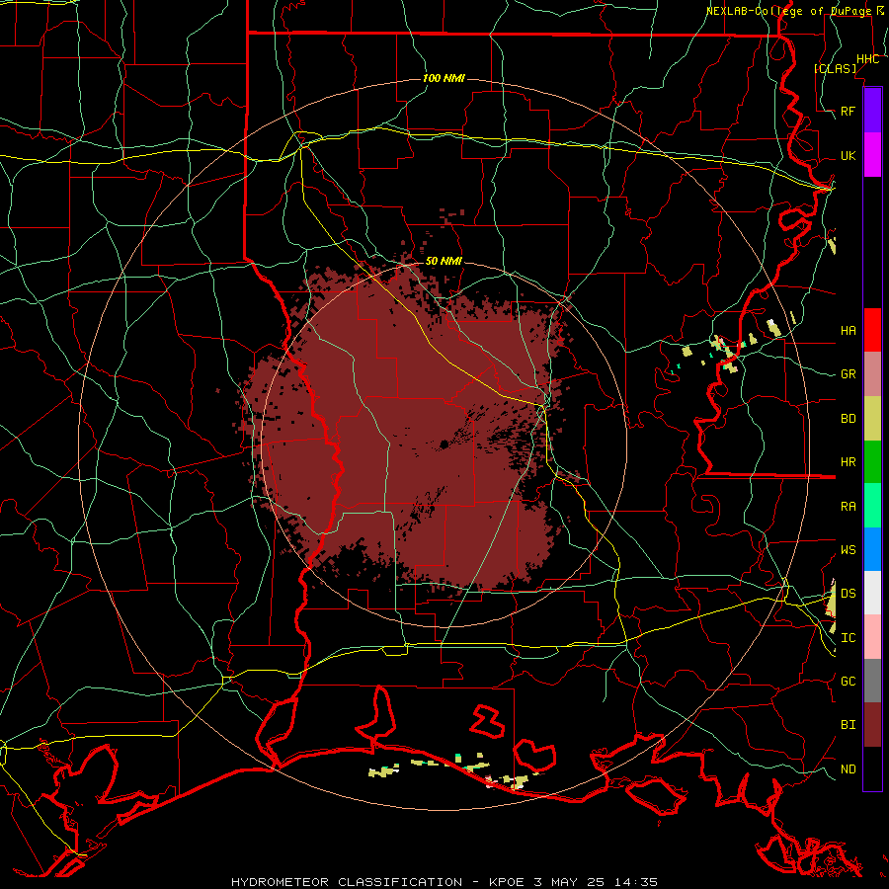Click the IC legend label
The height and width of the screenshot is (889, 889).
(x=849, y=638)
